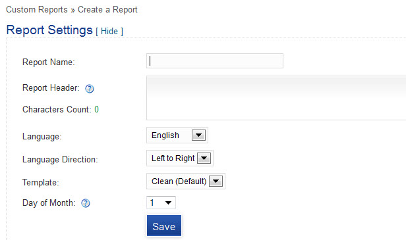
Task: Click the Characters Count value of zero
Action: pos(97,110)
